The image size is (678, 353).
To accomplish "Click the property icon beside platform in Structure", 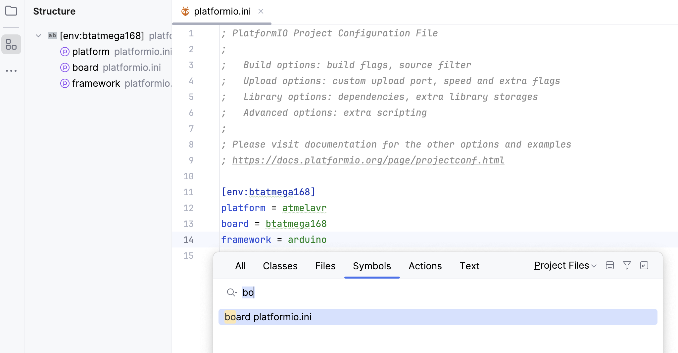I will point(65,51).
